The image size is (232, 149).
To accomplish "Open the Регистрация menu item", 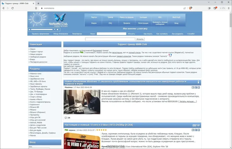I will pyautogui.click(x=143, y=23).
